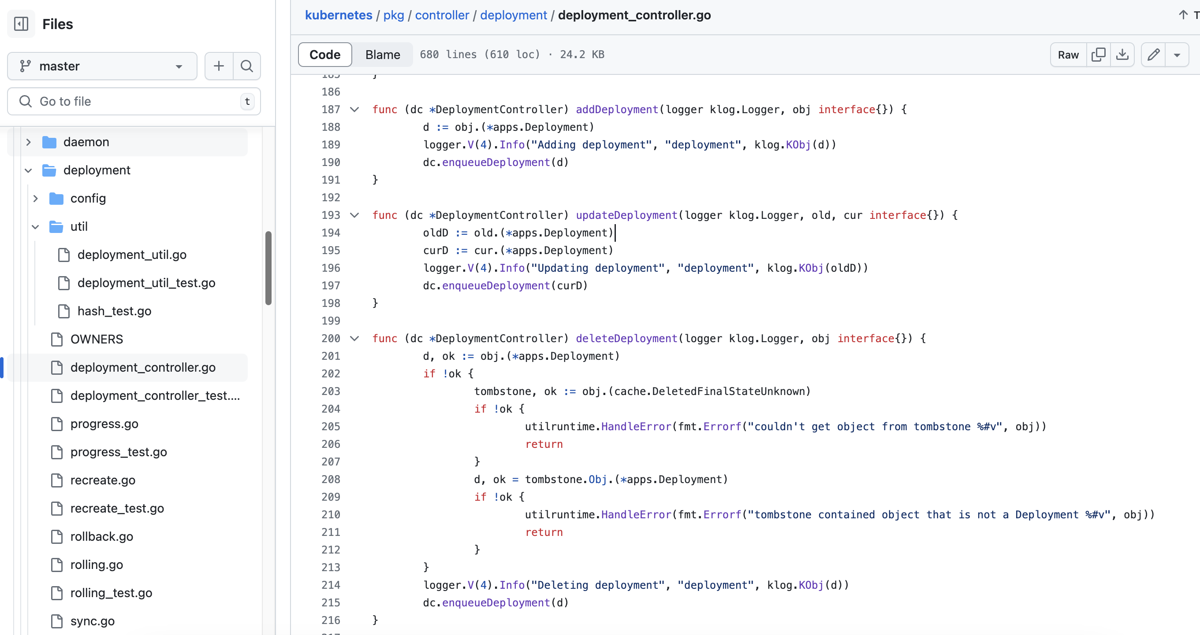The width and height of the screenshot is (1200, 635).
Task: Click the search files magnifier icon
Action: point(246,66)
